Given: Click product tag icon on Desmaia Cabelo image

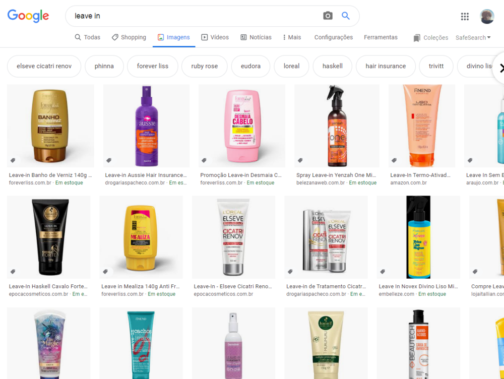Looking at the screenshot, I should point(204,160).
